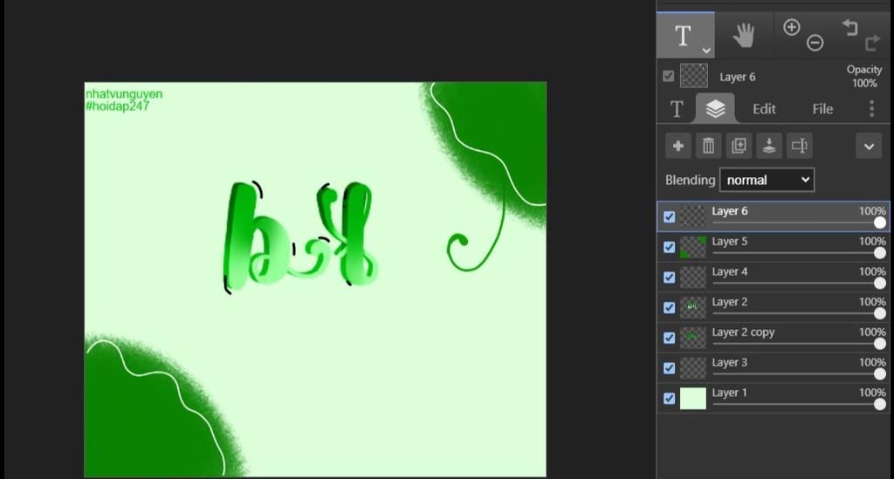
Task: Hide Layer 1
Action: pyautogui.click(x=670, y=398)
